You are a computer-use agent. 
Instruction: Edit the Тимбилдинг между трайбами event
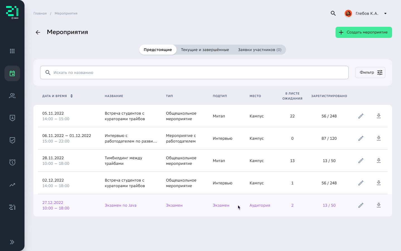[361, 161]
